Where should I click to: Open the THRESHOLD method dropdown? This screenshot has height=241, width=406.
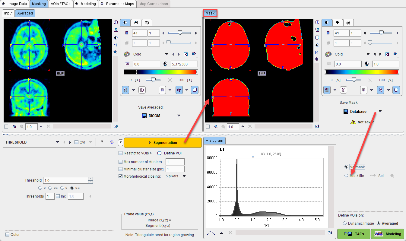57,142
